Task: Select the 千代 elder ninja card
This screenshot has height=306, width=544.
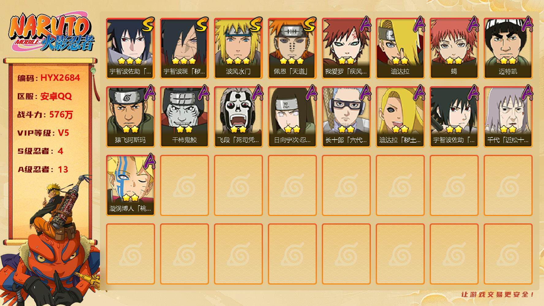Action: click(508, 117)
